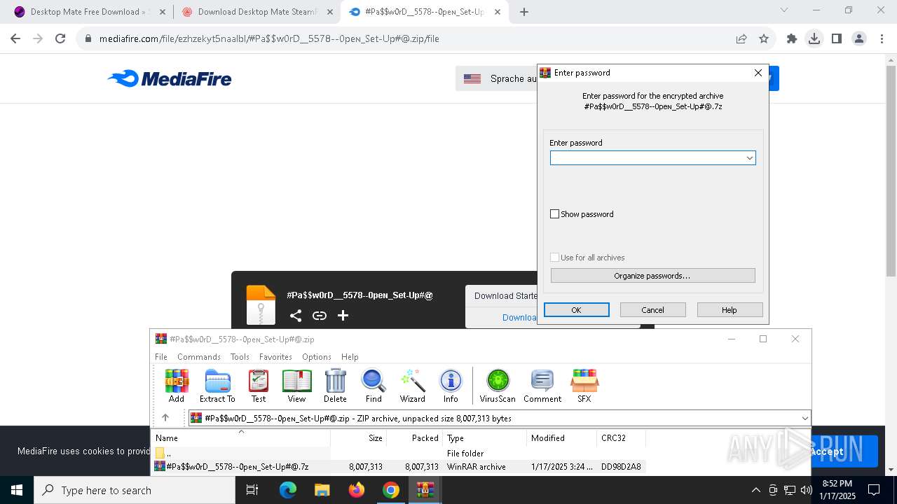Sort by Modified column header
Image resolution: width=897 pixels, height=504 pixels.
tap(561, 437)
